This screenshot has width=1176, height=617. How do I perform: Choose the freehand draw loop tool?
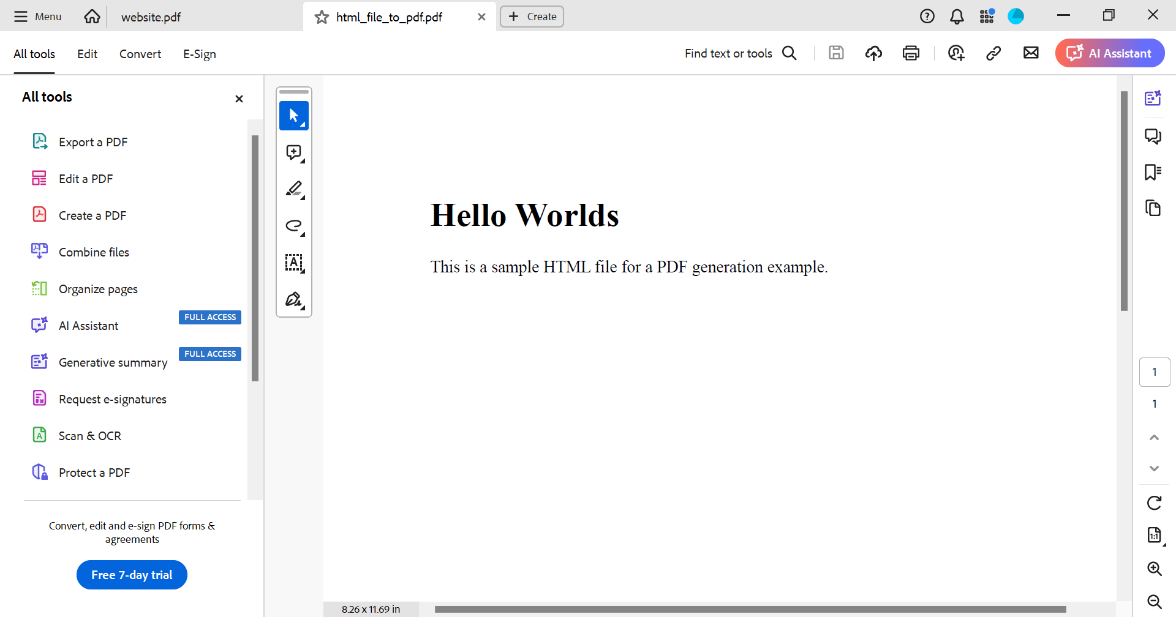tap(294, 226)
